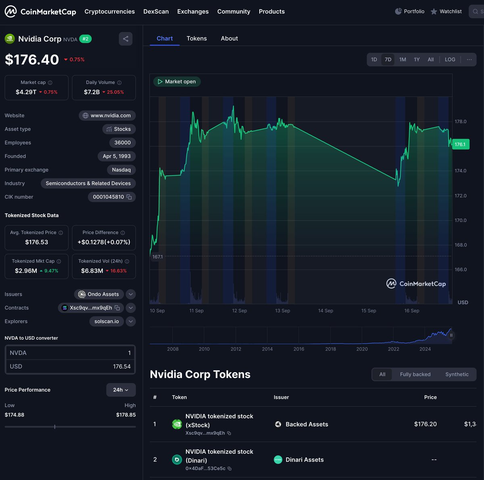Click Tokenized Vol (24h) info icon
Screen dimensions: 484x480
(x=127, y=261)
